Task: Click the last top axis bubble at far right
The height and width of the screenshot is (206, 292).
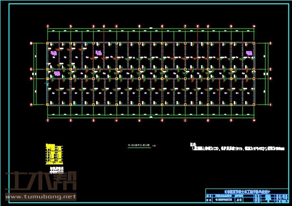Action: 255,26
